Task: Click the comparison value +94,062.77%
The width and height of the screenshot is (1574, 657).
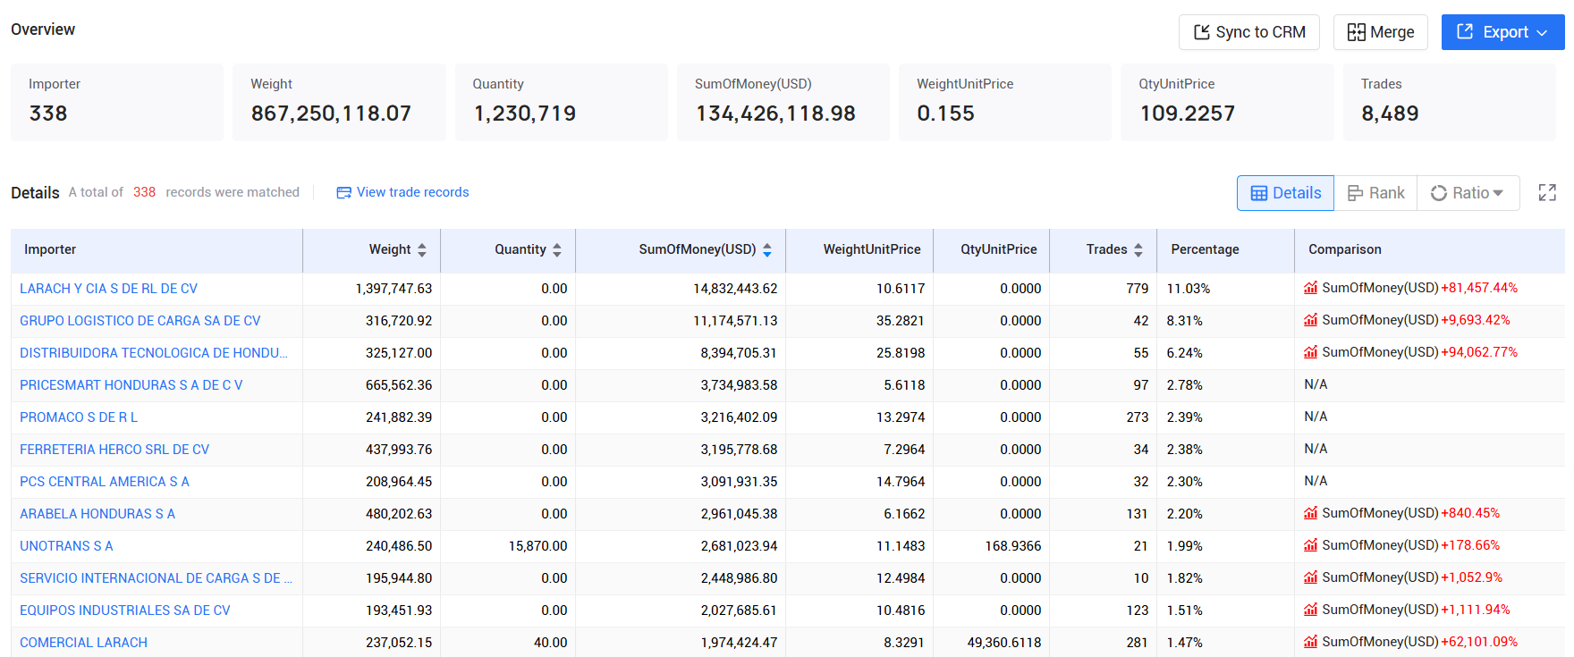Action: pos(1479,352)
